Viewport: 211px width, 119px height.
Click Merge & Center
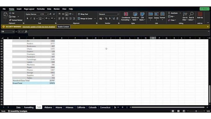(85, 19)
